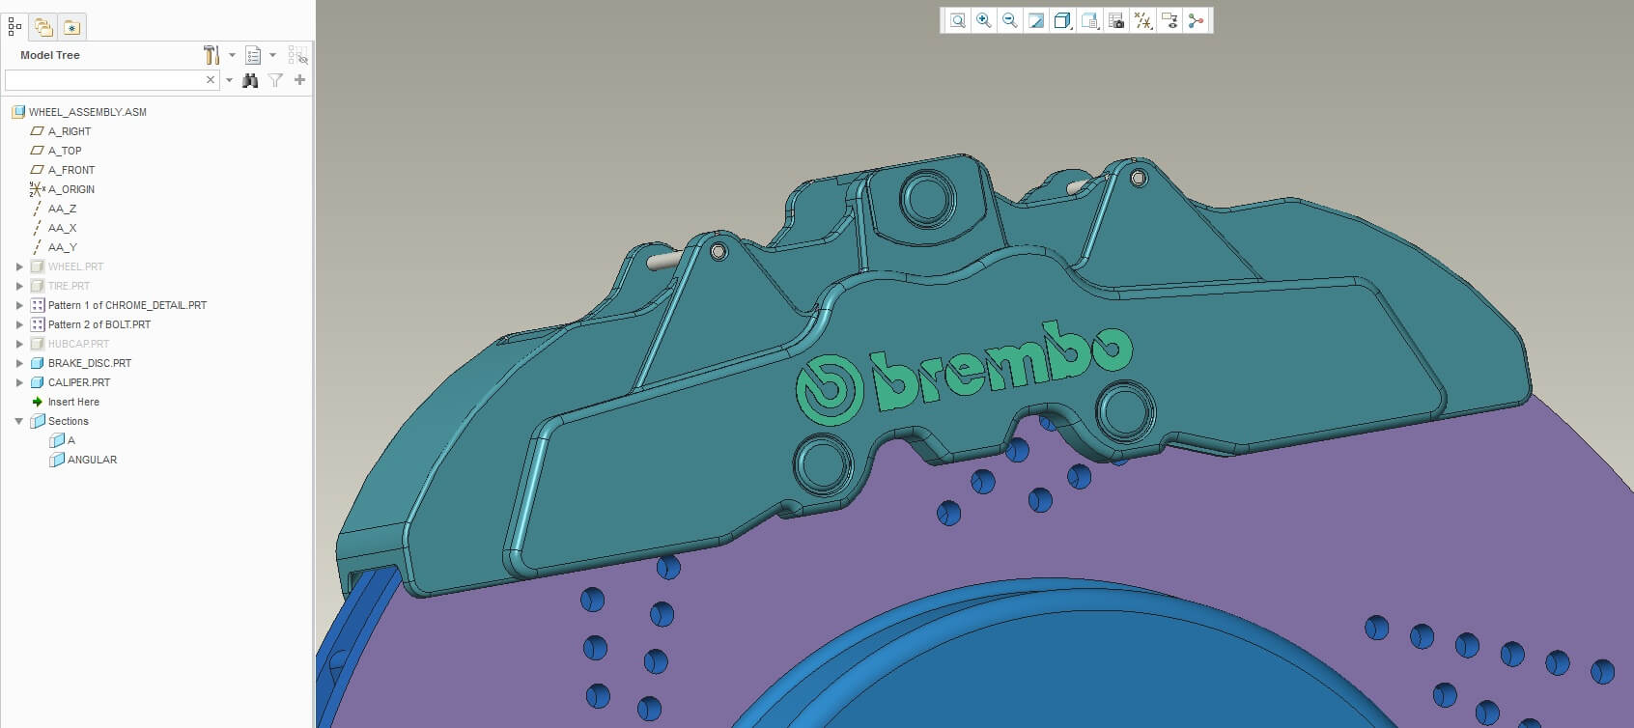Select CALIPER.PRT in the tree
The height and width of the screenshot is (728, 1634).
point(79,382)
